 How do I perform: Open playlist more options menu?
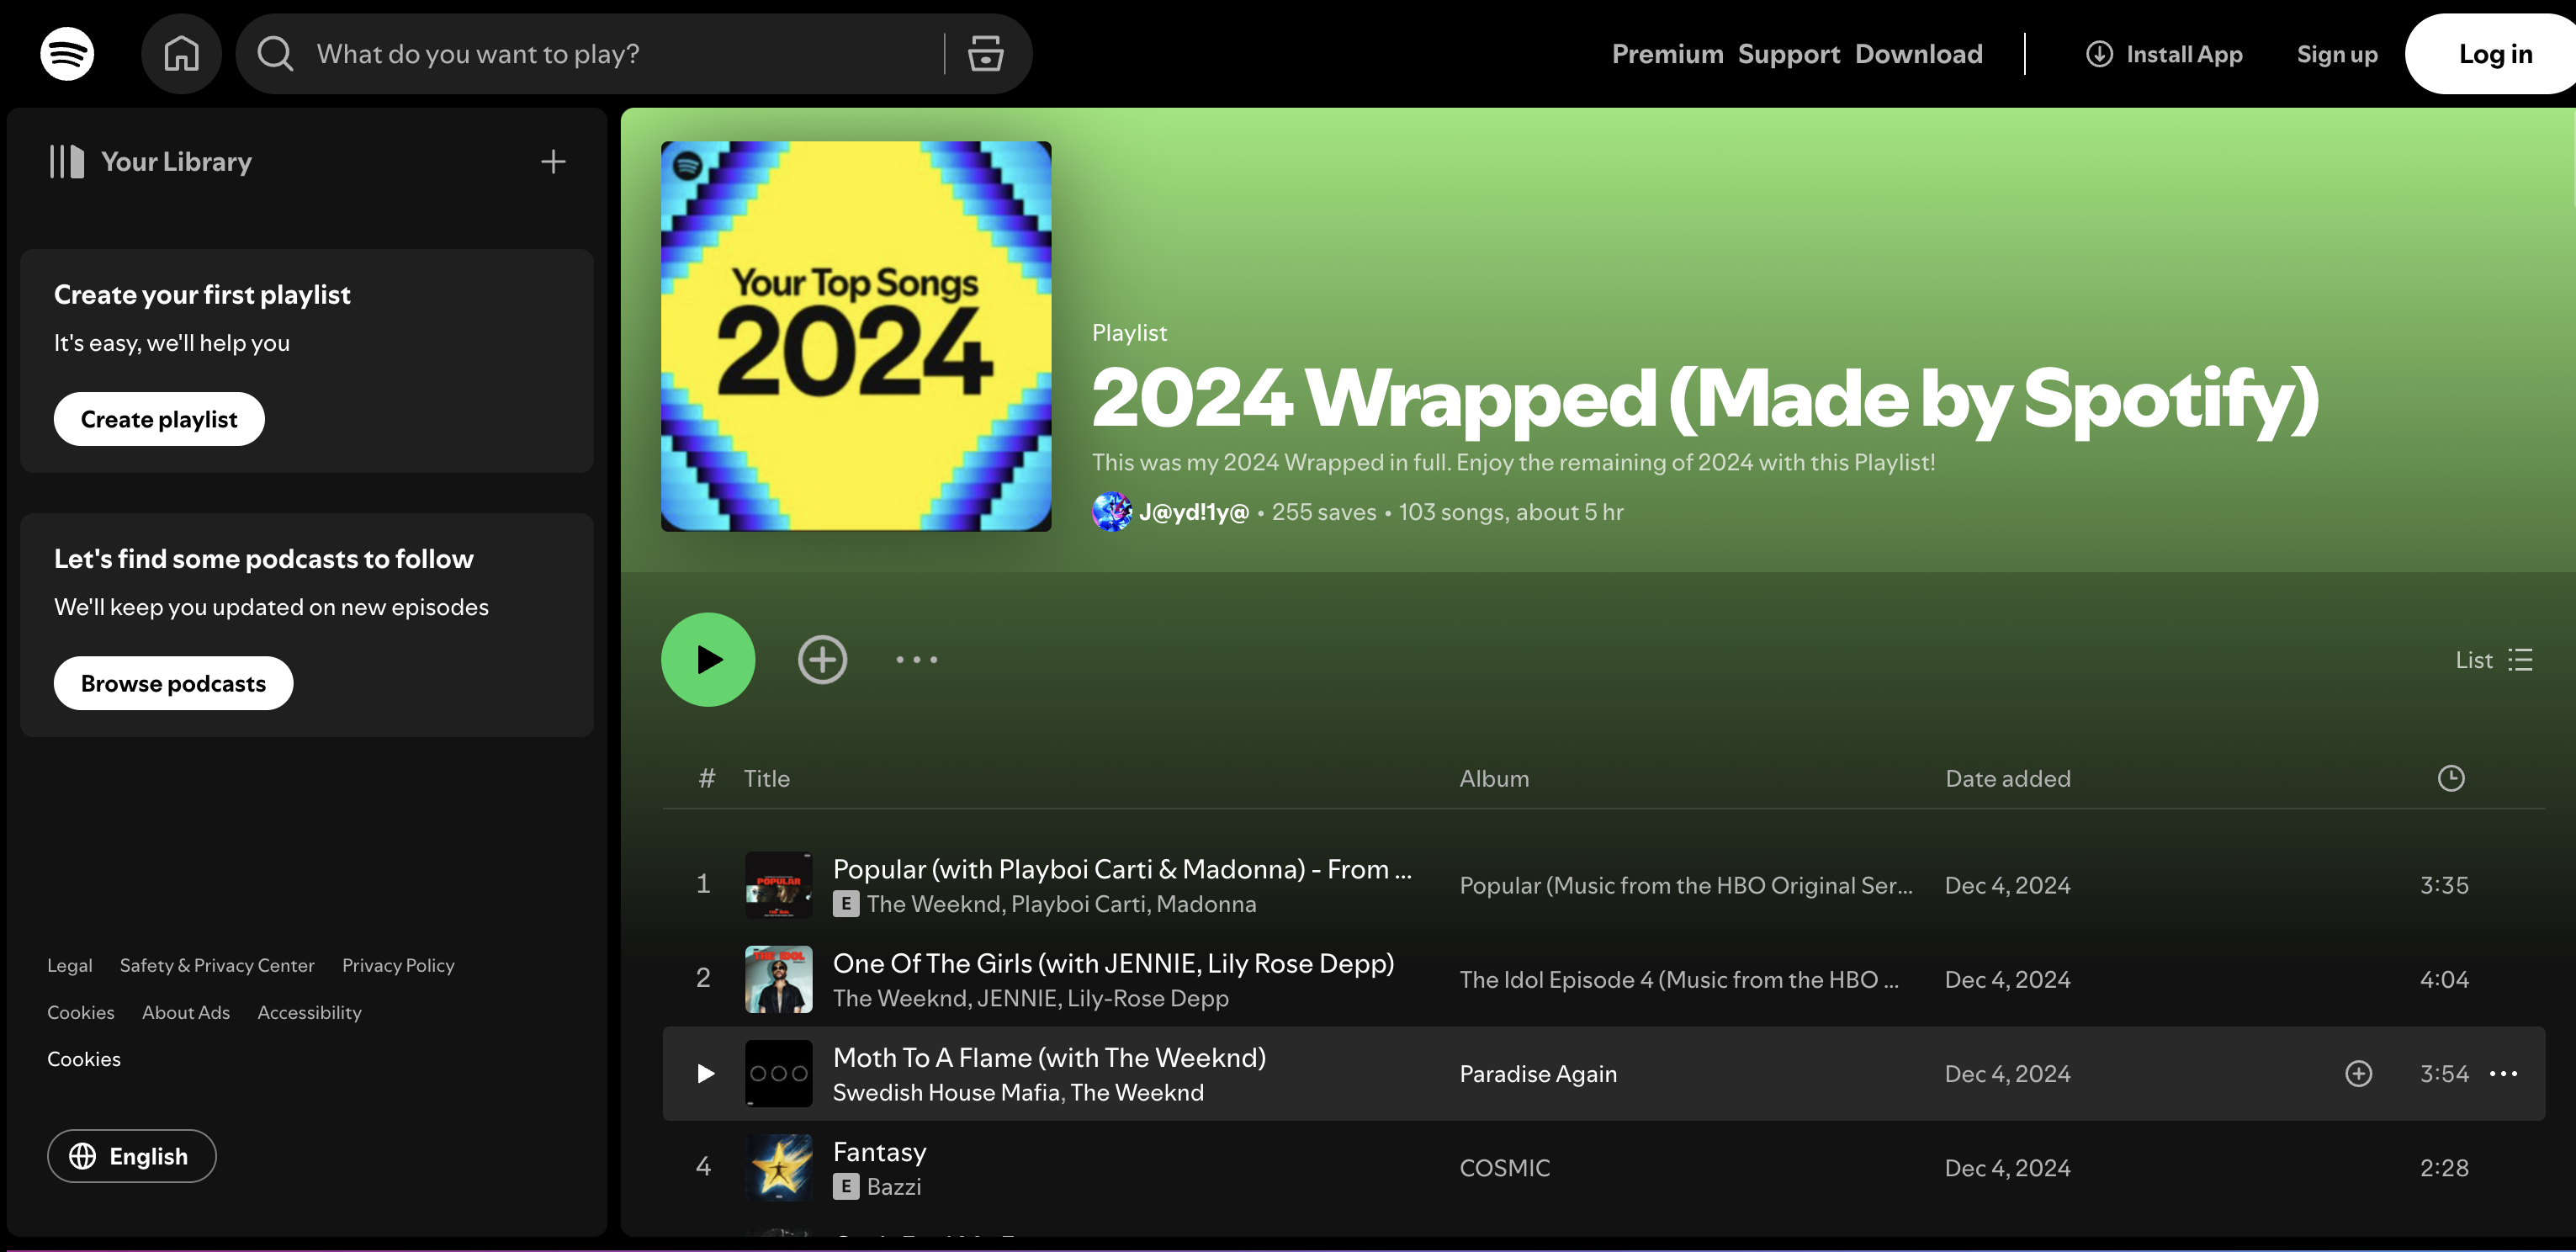[x=916, y=659]
